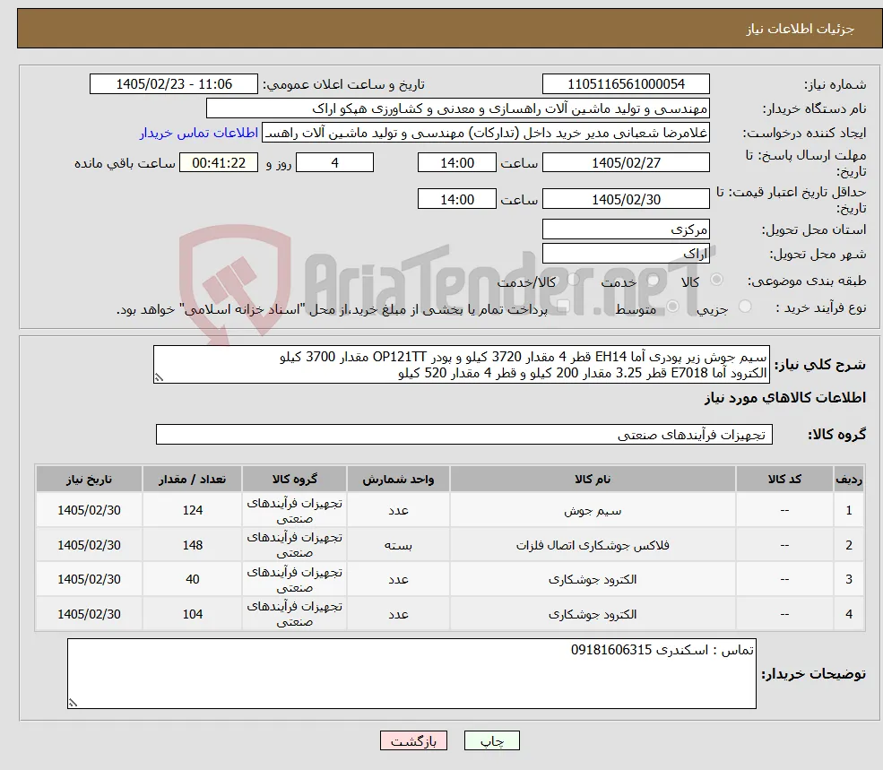Select the خدمت radio button

(654, 280)
